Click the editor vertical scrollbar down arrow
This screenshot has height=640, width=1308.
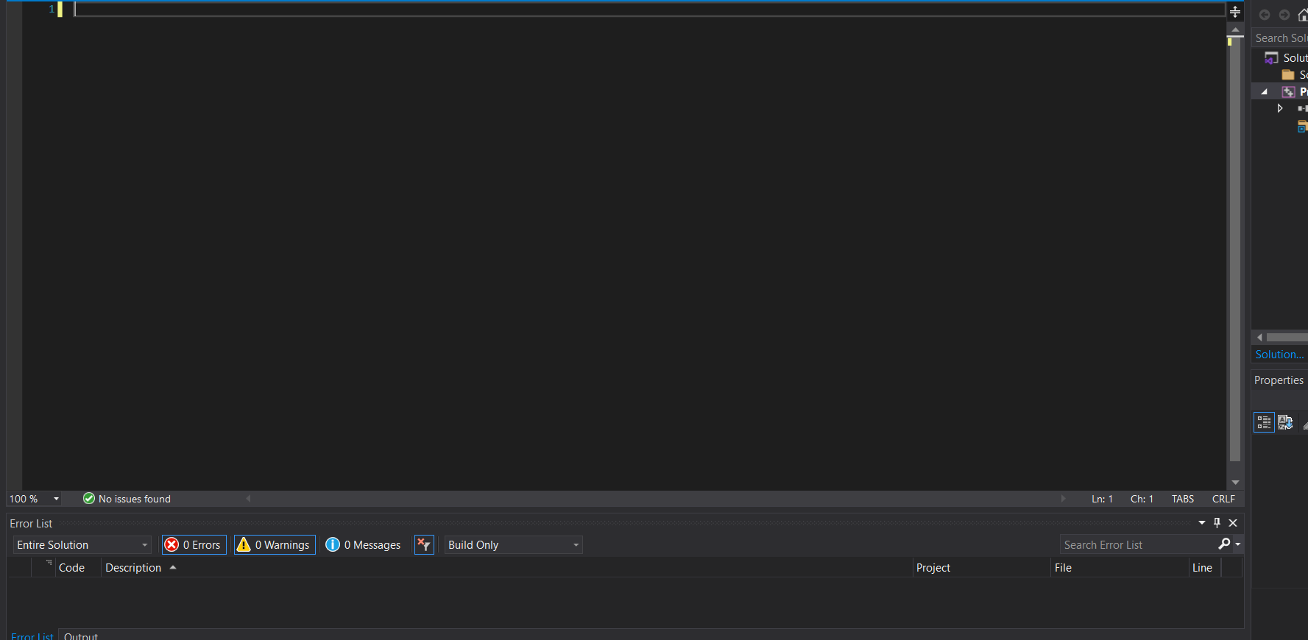click(x=1235, y=483)
